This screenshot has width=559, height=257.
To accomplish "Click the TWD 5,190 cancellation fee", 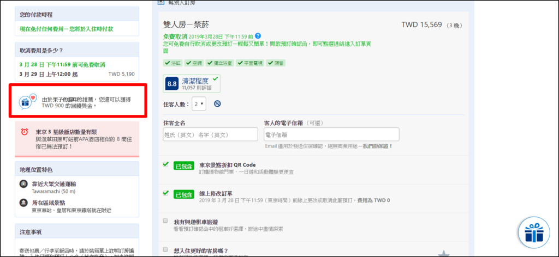I will click(x=122, y=75).
